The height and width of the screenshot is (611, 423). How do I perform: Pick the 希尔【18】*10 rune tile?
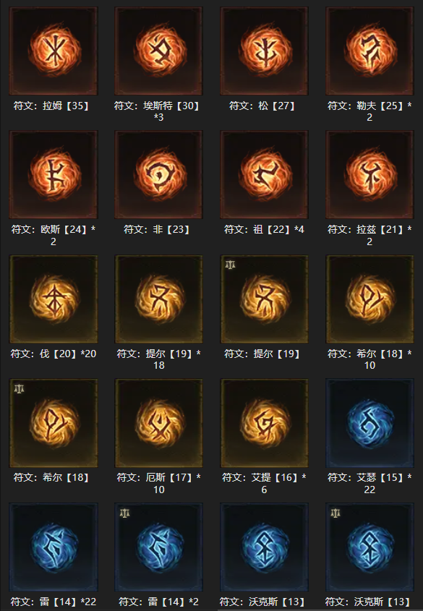coord(369,299)
